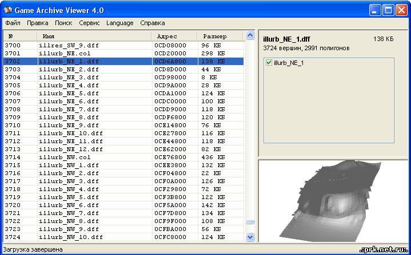Click row number 3724
This screenshot has width=411, height=255.
(13, 237)
